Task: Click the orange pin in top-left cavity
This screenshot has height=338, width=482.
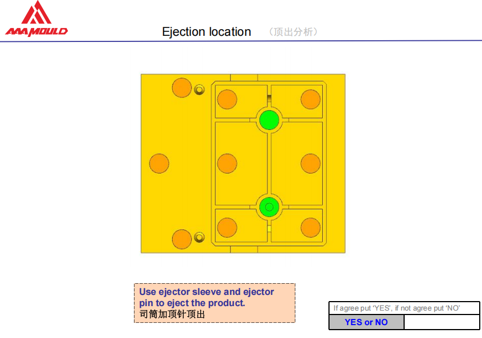Action: [227, 99]
